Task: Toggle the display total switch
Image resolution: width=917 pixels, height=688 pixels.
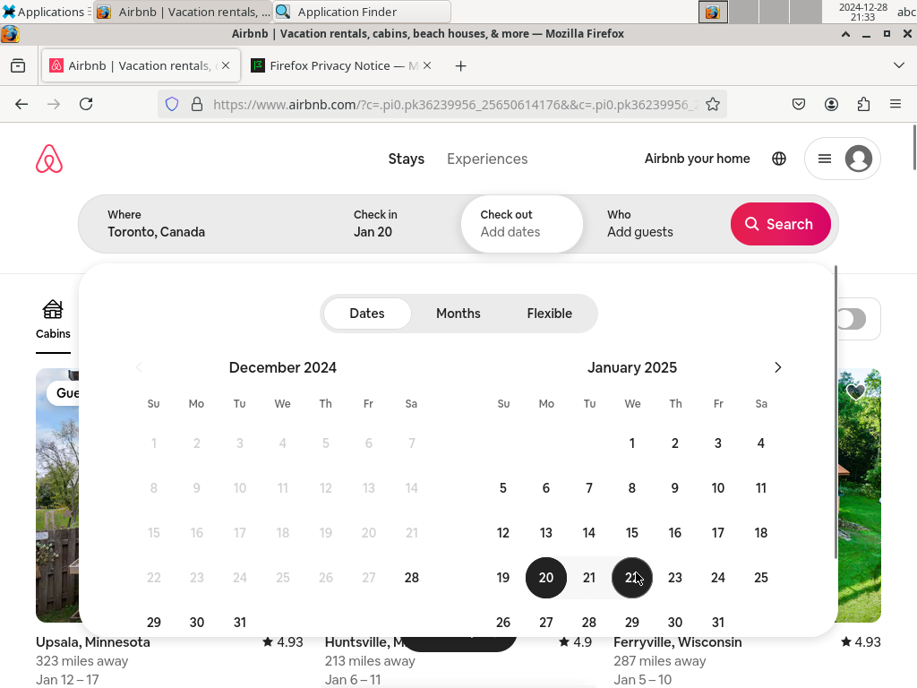Action: coord(852,320)
